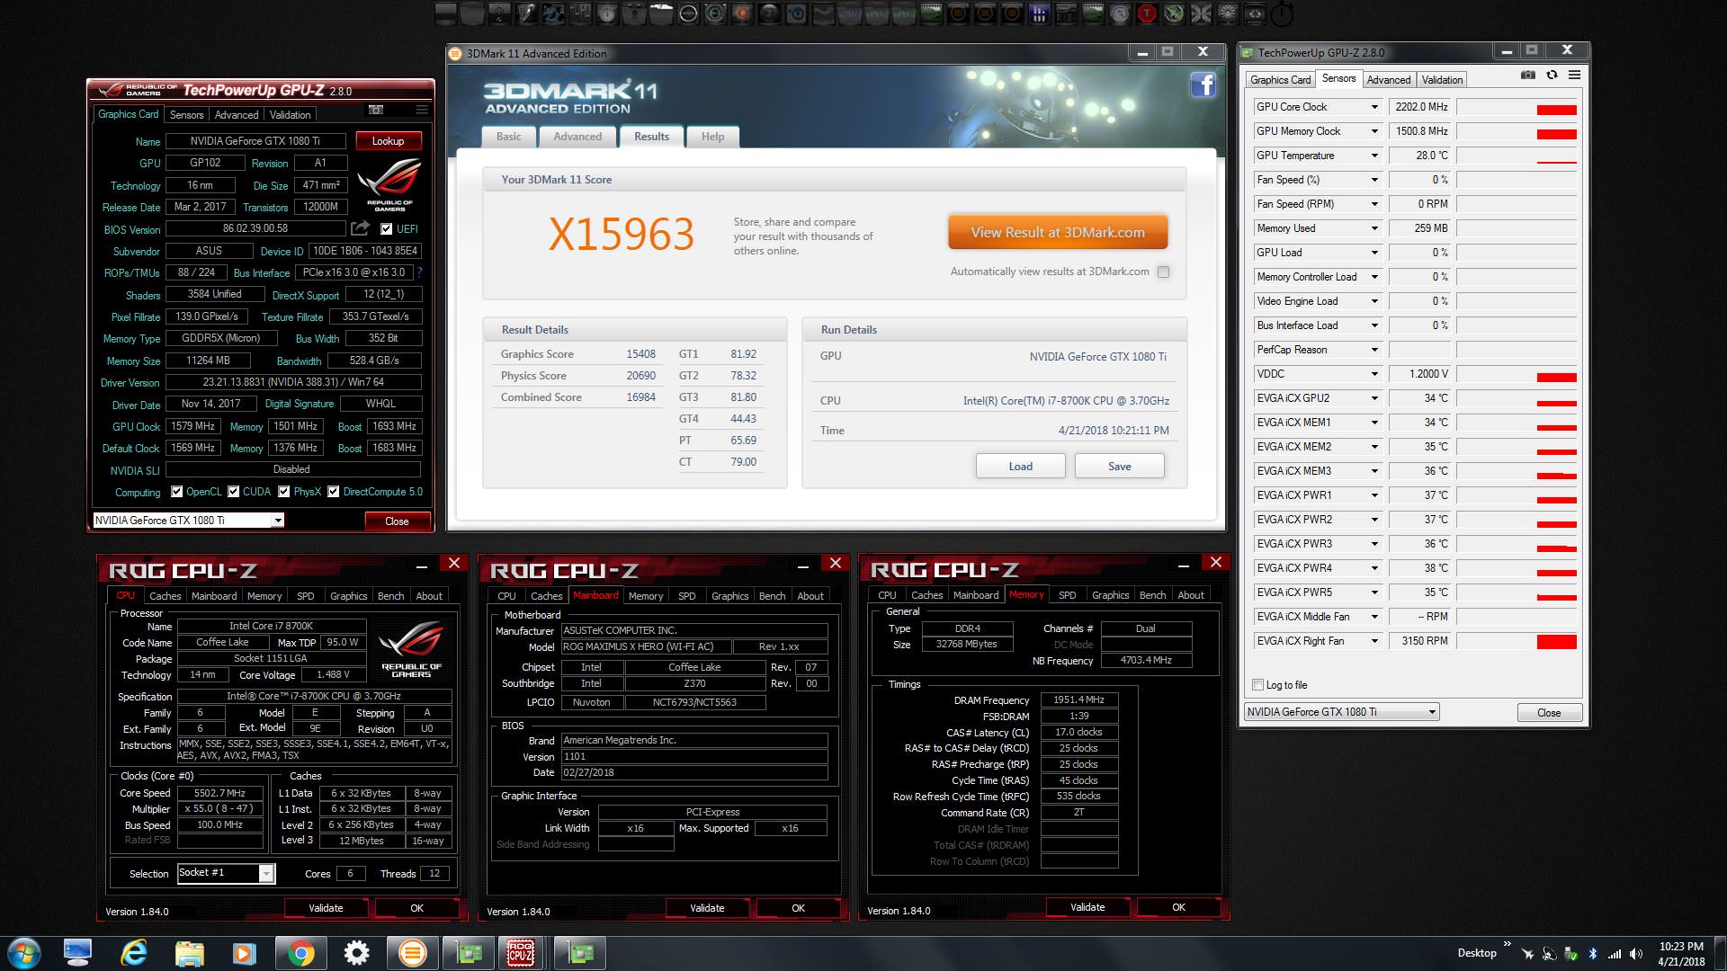
Task: Click the bus interface question mark icon
Action: point(419,272)
